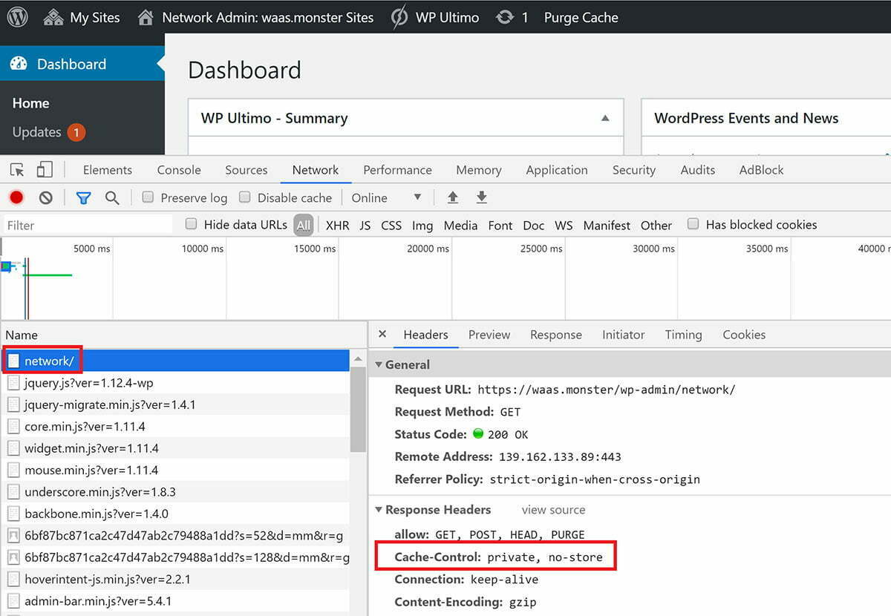This screenshot has width=891, height=616.
Task: Click the export HAR download icon
Action: [482, 197]
